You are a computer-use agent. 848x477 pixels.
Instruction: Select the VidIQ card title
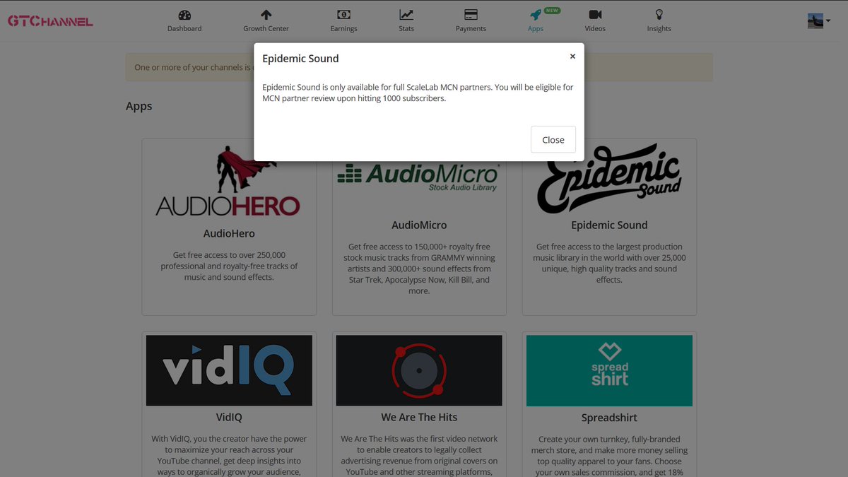tap(229, 418)
